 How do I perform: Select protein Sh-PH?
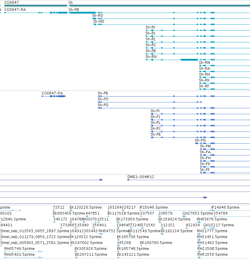[x=205, y=158]
